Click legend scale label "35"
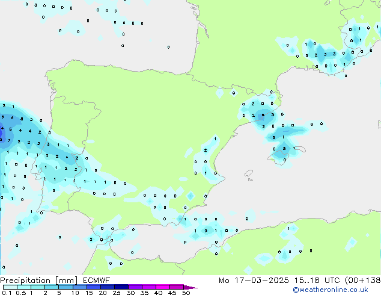 (144, 293)
